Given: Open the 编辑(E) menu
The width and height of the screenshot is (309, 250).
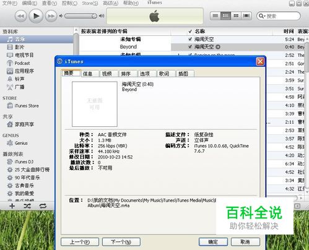Looking at the screenshot, I should point(30,3).
